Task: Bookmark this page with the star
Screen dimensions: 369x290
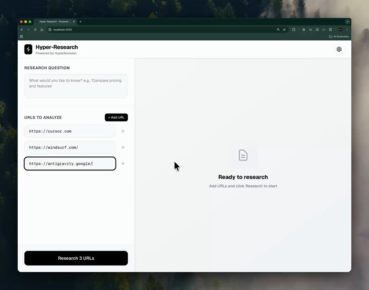Action: (284, 30)
